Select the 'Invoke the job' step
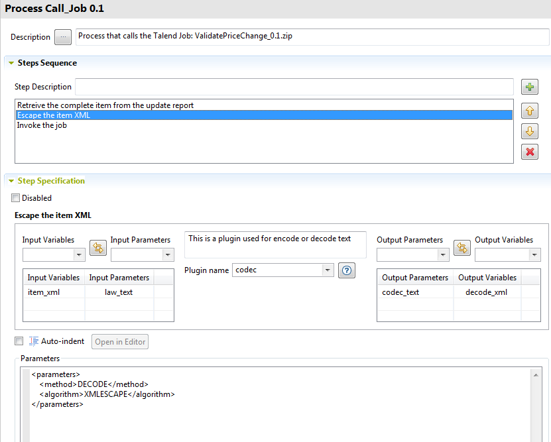The height and width of the screenshot is (442, 551). click(x=42, y=125)
